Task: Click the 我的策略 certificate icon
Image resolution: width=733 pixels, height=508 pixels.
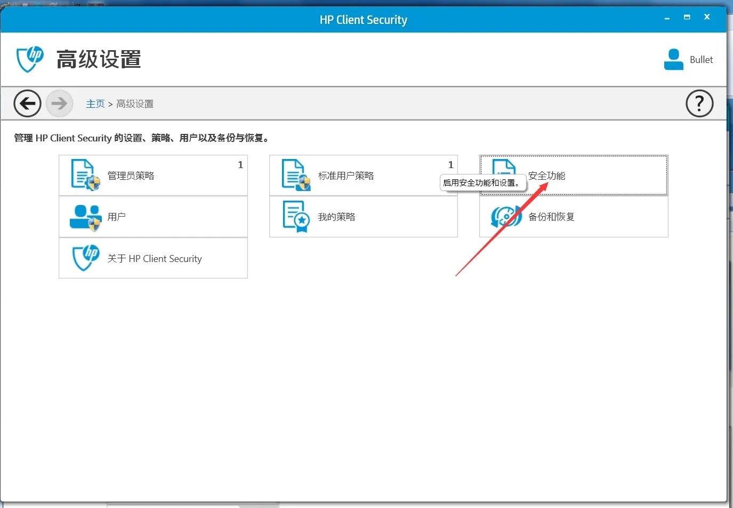Action: (x=296, y=217)
